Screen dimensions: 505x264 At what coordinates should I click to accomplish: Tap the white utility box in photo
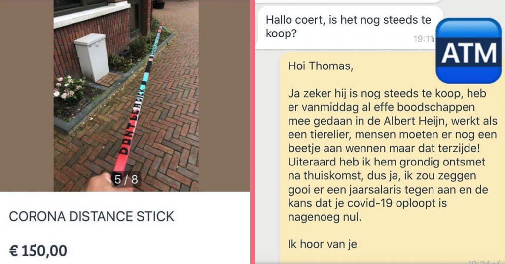pos(92,57)
